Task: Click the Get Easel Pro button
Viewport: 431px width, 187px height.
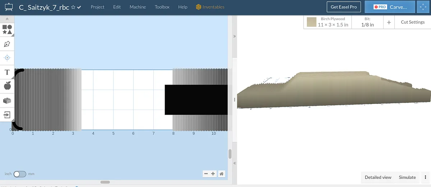Action: click(343, 7)
